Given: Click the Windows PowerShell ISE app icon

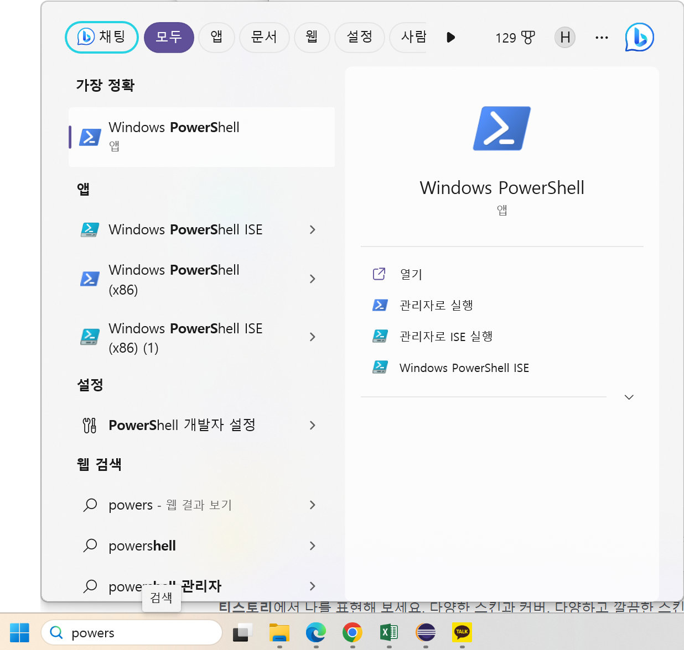Looking at the screenshot, I should (90, 229).
